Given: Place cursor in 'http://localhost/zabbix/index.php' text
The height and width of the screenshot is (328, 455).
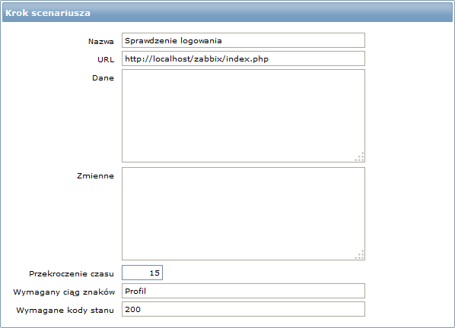Looking at the screenshot, I should click(x=197, y=59).
